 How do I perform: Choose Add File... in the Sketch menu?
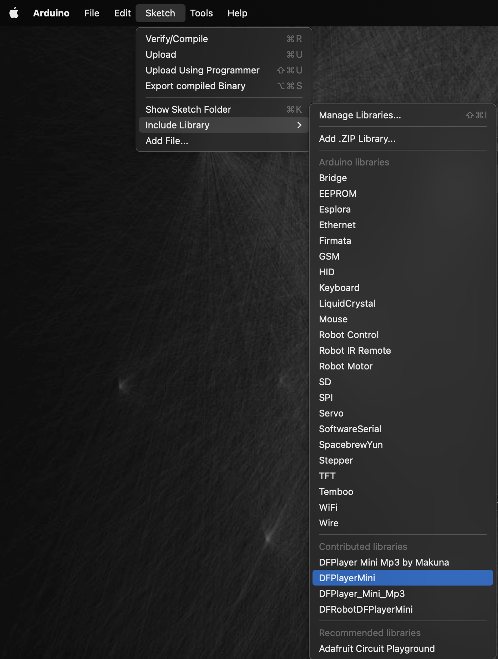point(224,141)
